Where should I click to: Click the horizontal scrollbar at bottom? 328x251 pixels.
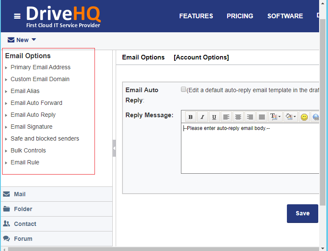(x=164, y=249)
